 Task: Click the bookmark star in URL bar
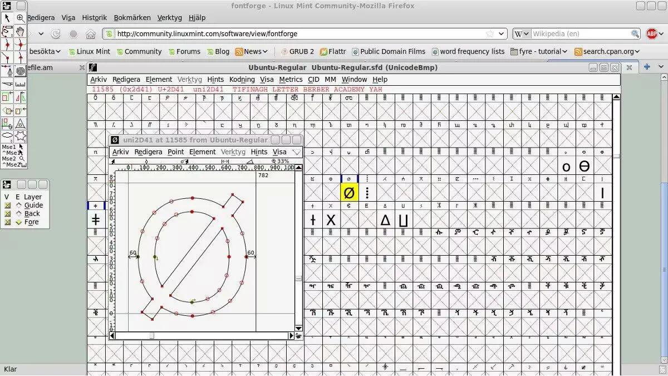click(x=490, y=34)
